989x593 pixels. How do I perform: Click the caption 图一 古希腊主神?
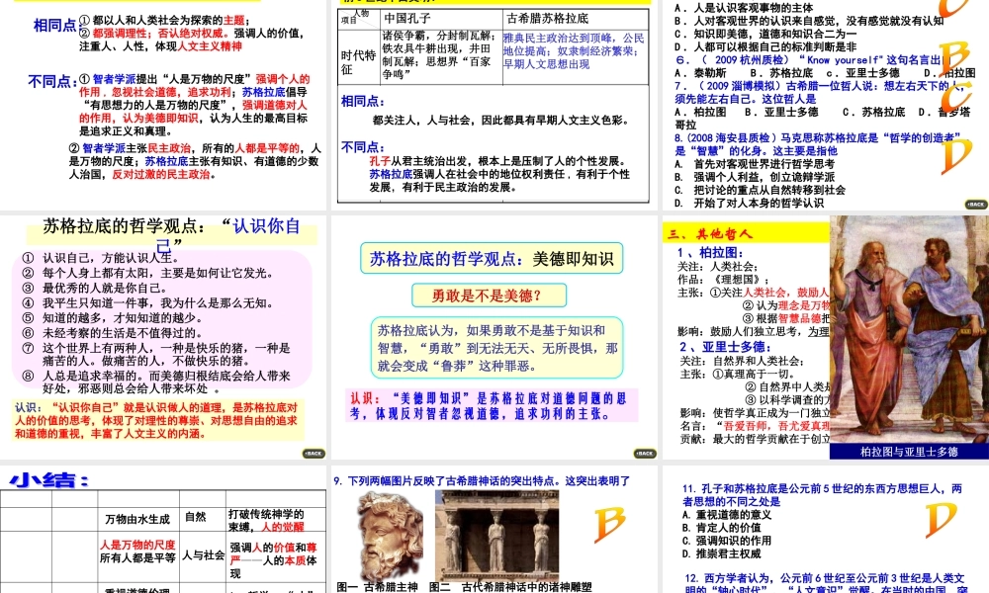pos(377,587)
